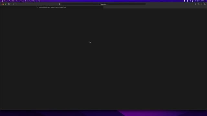Click the second status icon in menu bar
This screenshot has width=207, height=116.
tap(188, 1)
